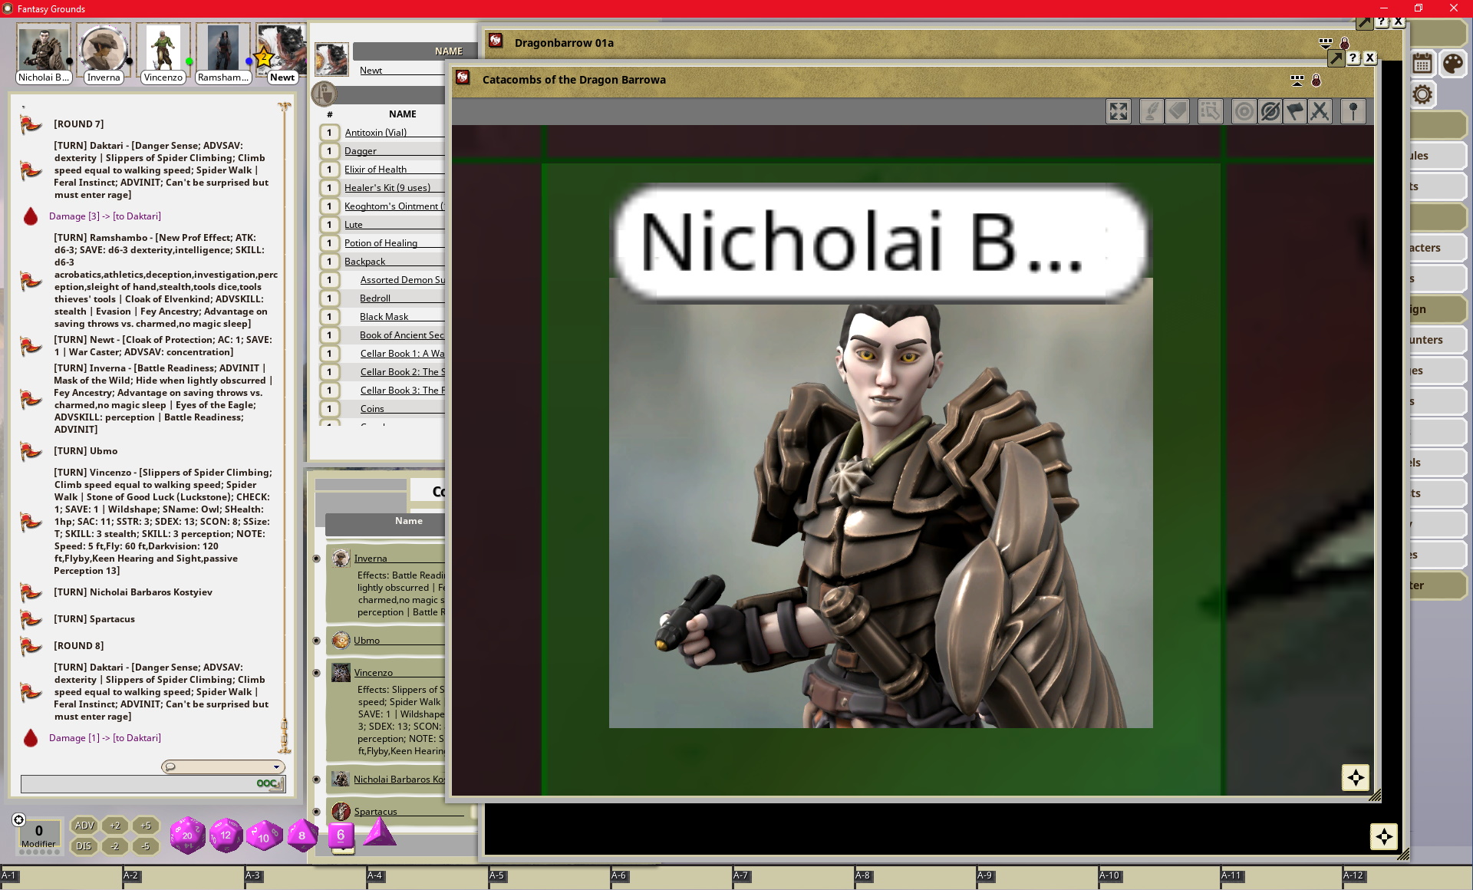Viewport: 1473px width, 890px height.
Task: Choose the selection-arrow tool in map toolbar
Action: click(1210, 112)
